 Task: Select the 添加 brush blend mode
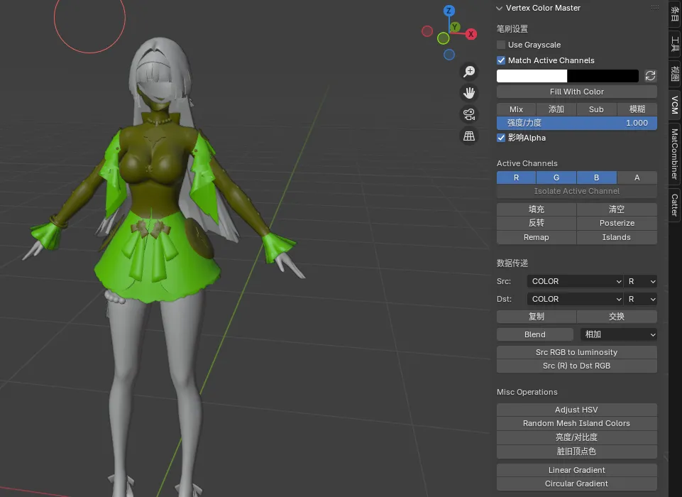[556, 109]
